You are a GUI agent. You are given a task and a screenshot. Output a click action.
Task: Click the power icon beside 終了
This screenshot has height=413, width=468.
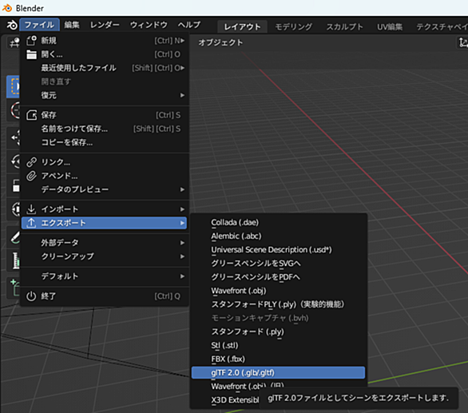point(31,296)
